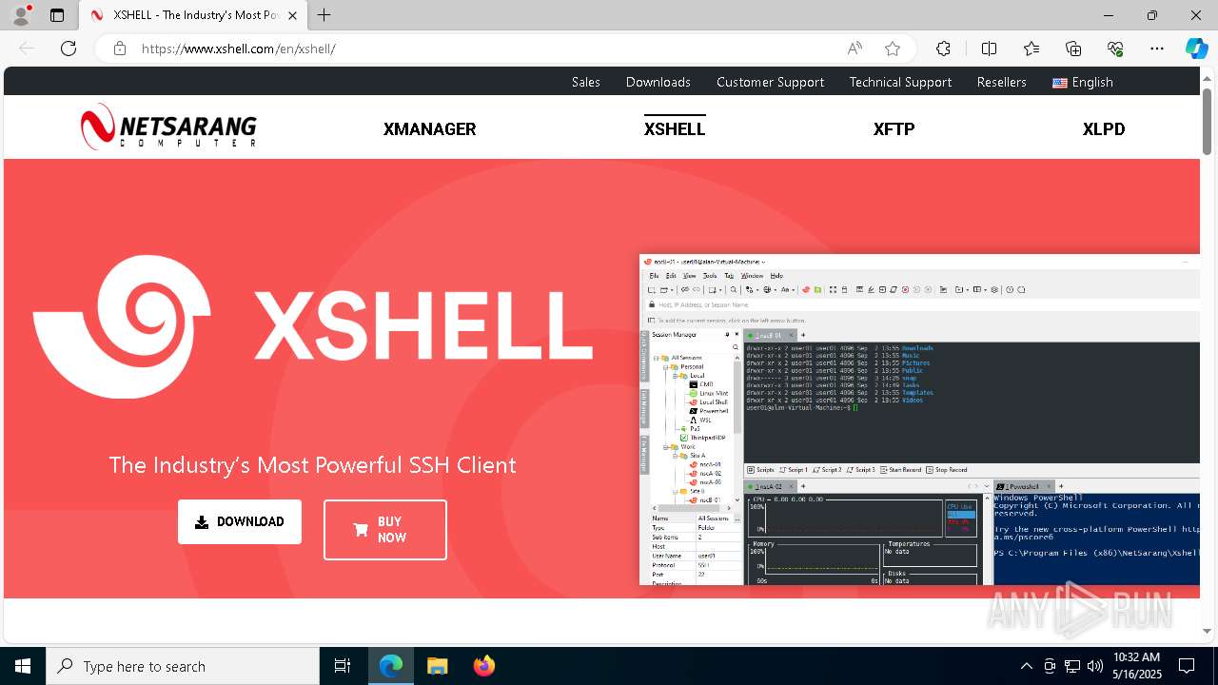The width and height of the screenshot is (1218, 685).
Task: Open a new browser tab
Action: point(324,15)
